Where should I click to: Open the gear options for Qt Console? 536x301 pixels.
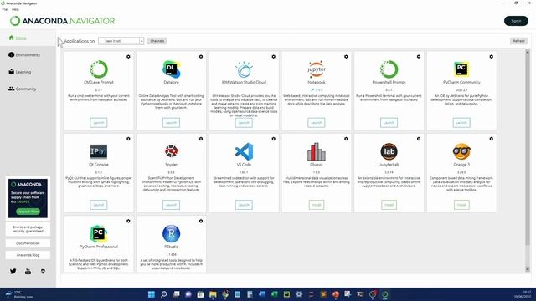coord(128,139)
